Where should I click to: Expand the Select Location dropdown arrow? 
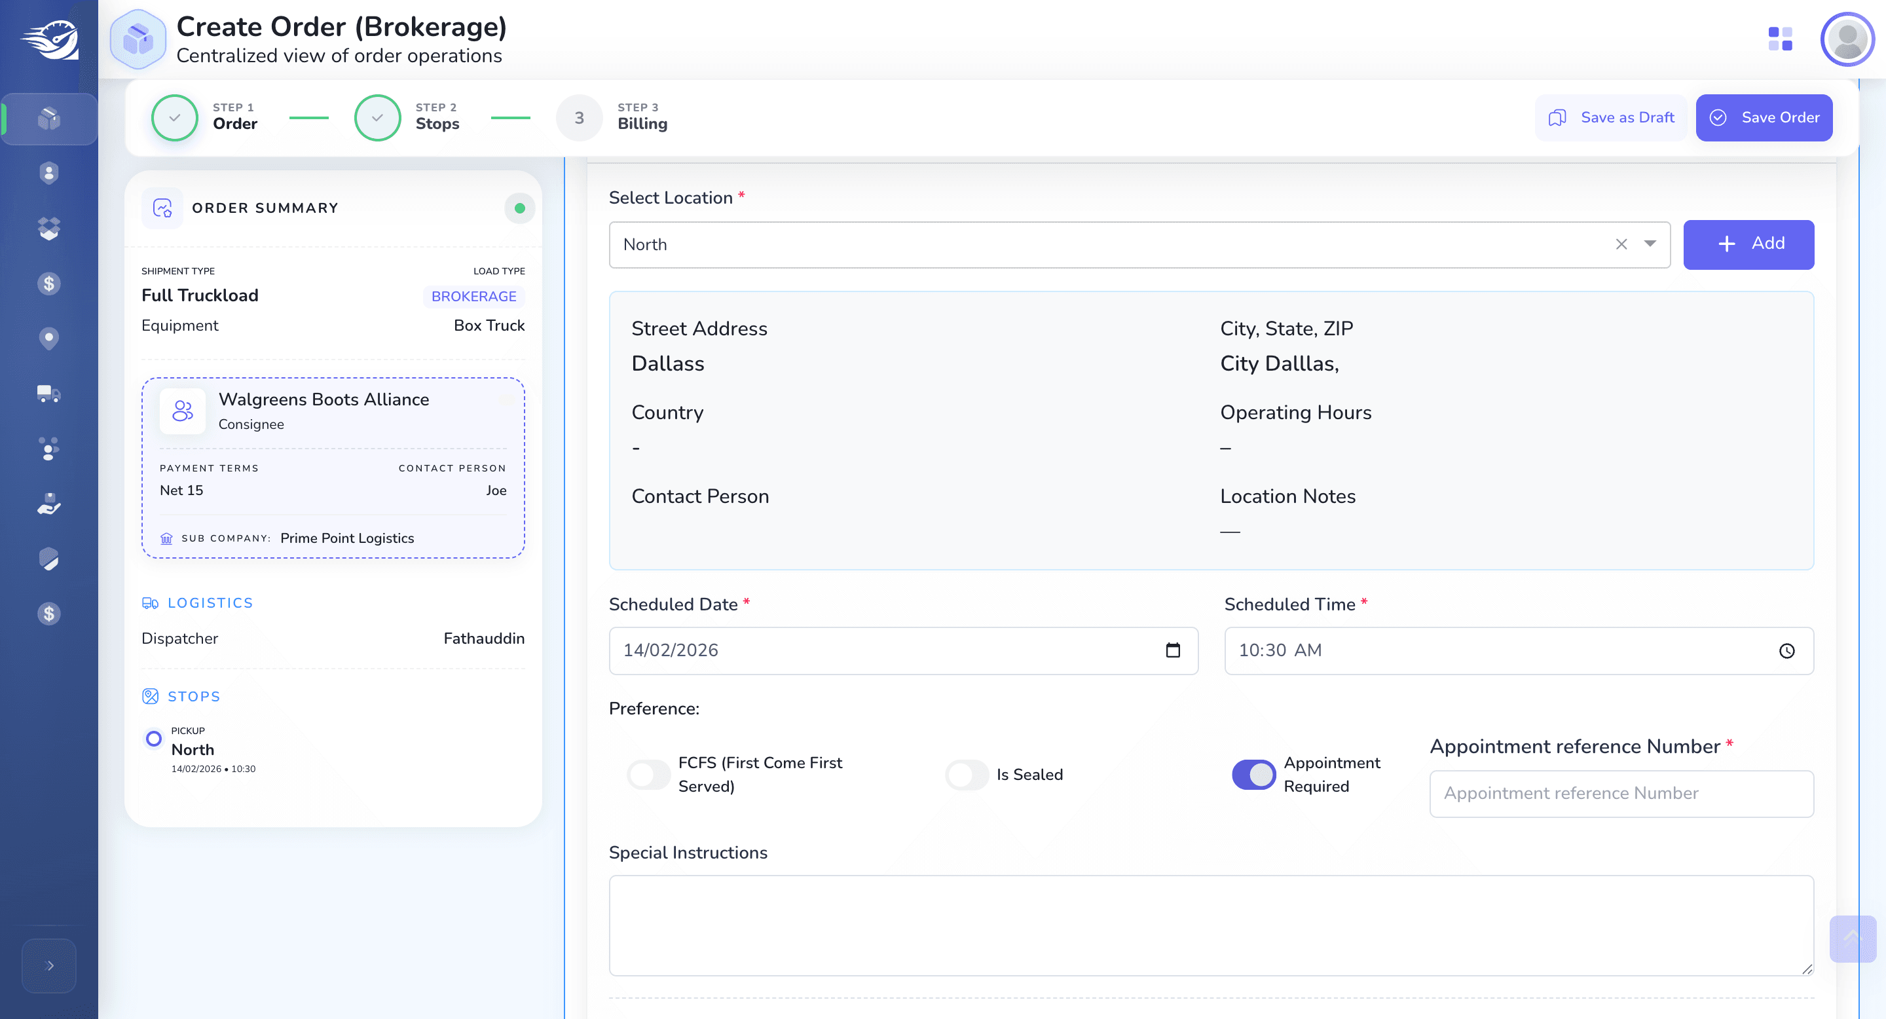pos(1650,244)
